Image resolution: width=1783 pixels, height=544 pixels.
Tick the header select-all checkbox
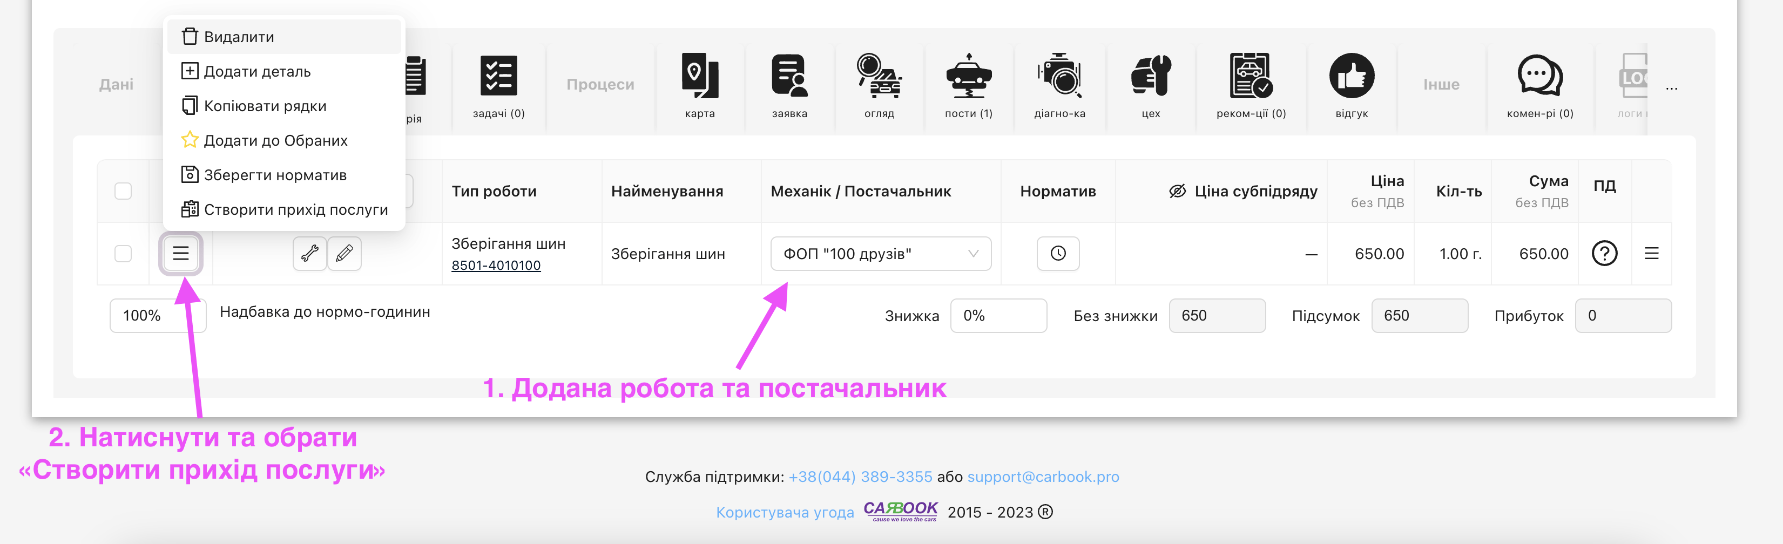123,191
